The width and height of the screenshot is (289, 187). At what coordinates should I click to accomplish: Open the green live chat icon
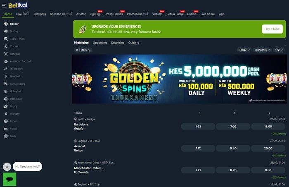tap(9, 179)
